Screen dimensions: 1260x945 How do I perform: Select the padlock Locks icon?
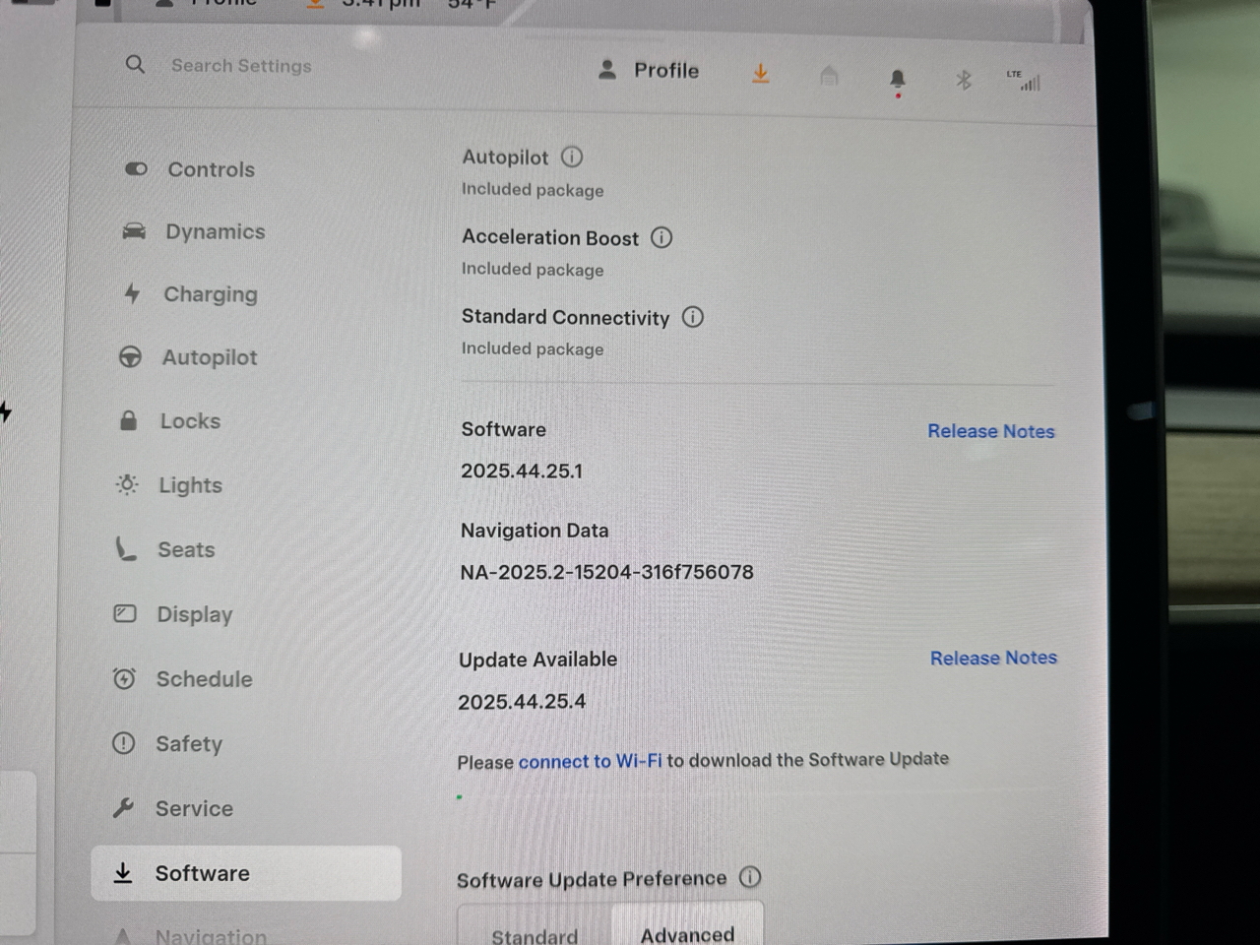(x=127, y=420)
